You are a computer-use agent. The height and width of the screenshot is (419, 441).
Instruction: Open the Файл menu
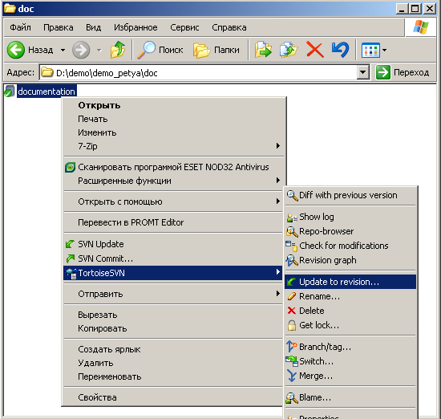click(20, 27)
